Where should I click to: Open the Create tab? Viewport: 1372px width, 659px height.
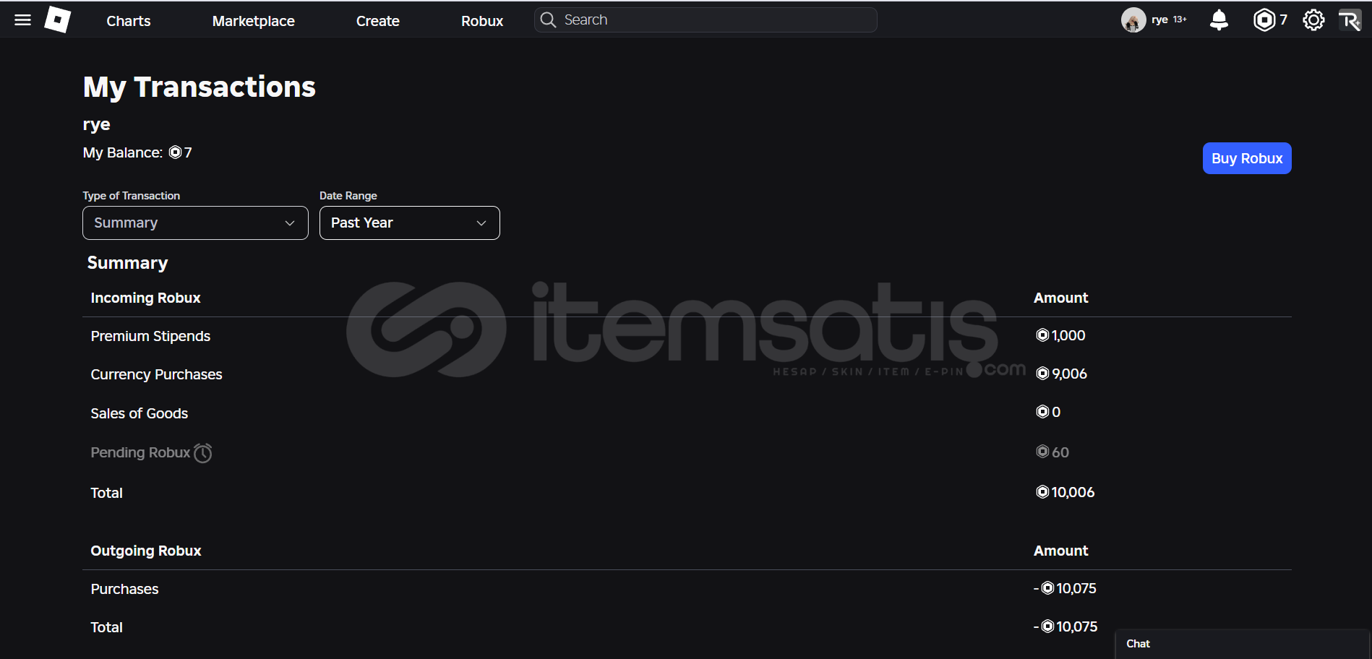pos(378,21)
